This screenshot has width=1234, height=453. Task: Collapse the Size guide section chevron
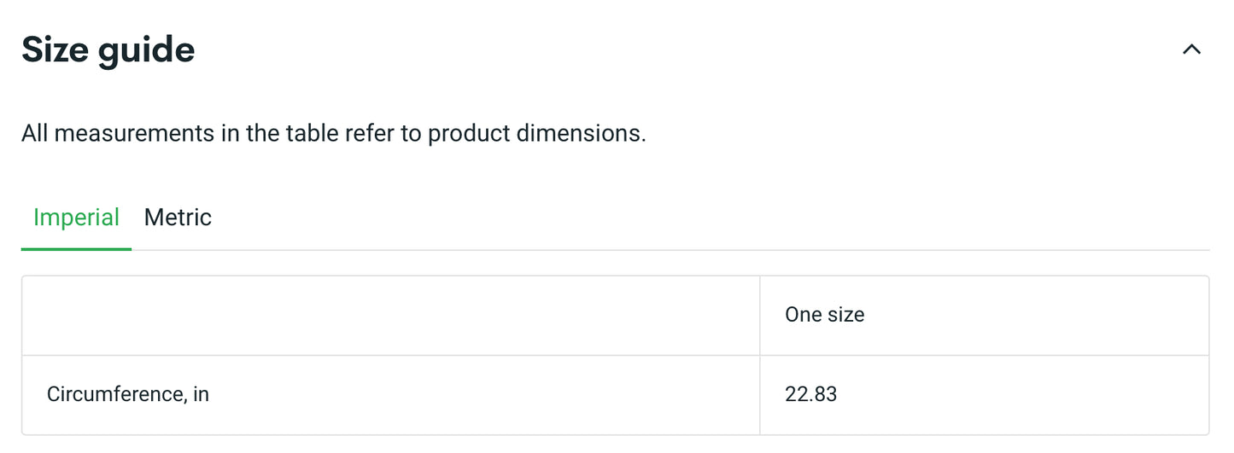click(x=1191, y=49)
